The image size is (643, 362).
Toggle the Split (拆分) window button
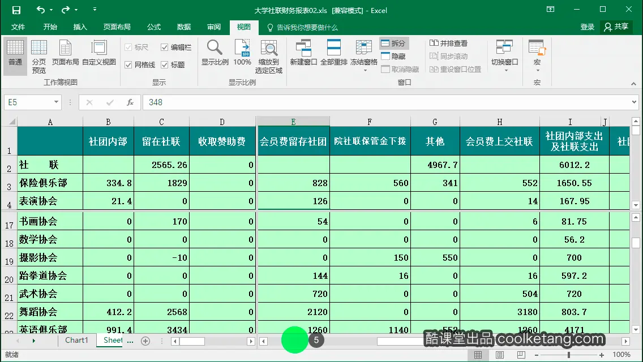(x=393, y=43)
